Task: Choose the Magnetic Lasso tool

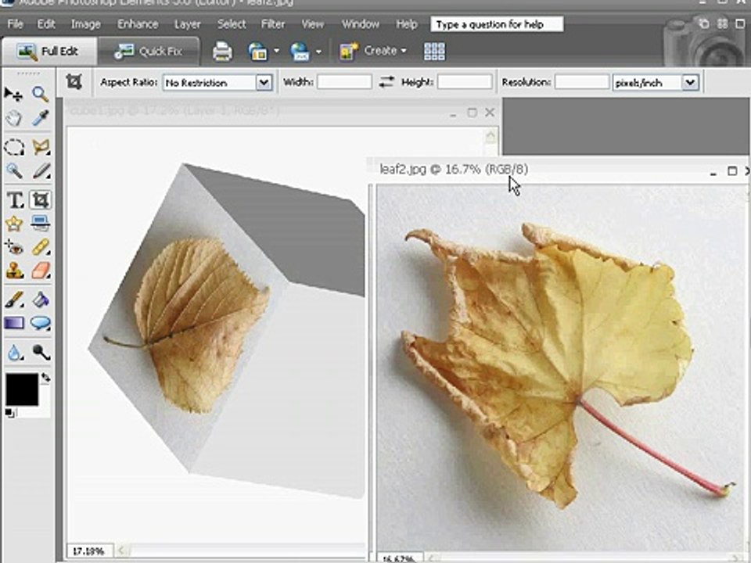Action: [41, 147]
